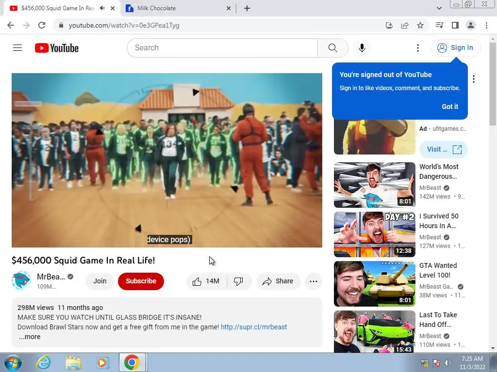Image resolution: width=497 pixels, height=372 pixels.
Task: Click MrBeast Gaming channel name
Action: click(436, 287)
